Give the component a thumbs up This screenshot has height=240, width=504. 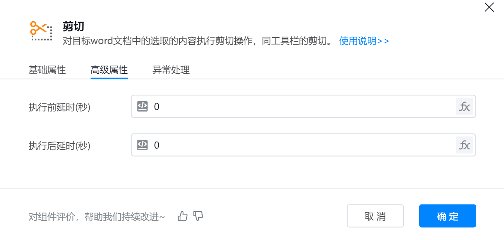(x=183, y=216)
